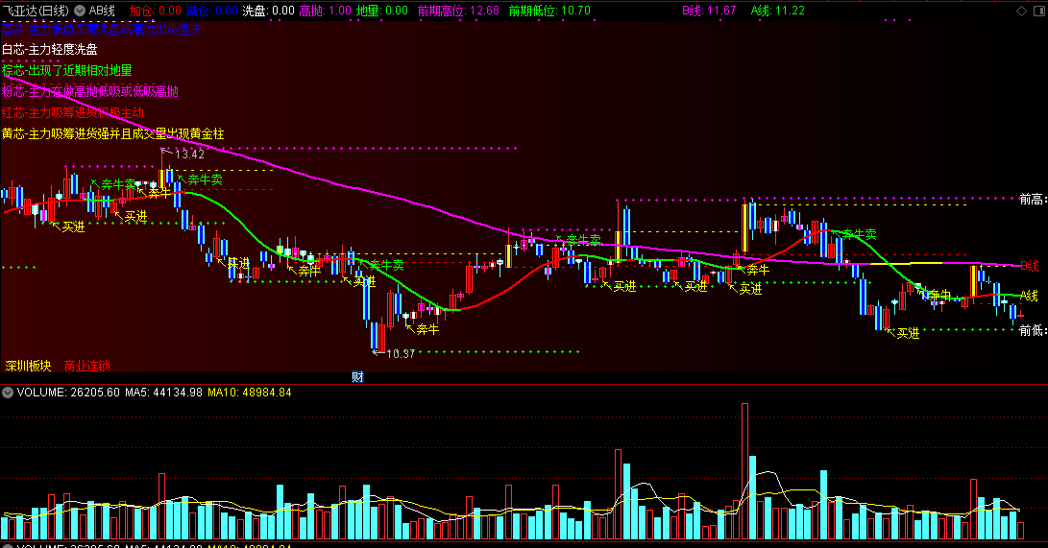Click the VOLUME: 26205.60 readout
This screenshot has width=1048, height=548.
pyautogui.click(x=68, y=393)
